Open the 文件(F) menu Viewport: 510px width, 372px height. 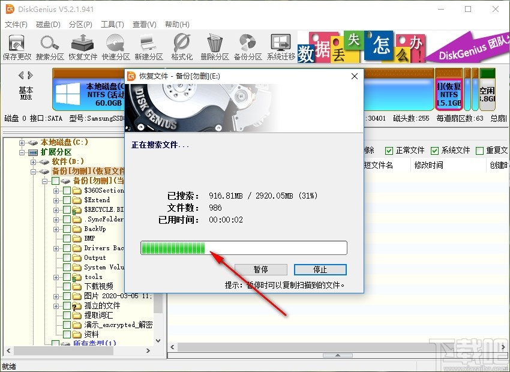coord(16,25)
